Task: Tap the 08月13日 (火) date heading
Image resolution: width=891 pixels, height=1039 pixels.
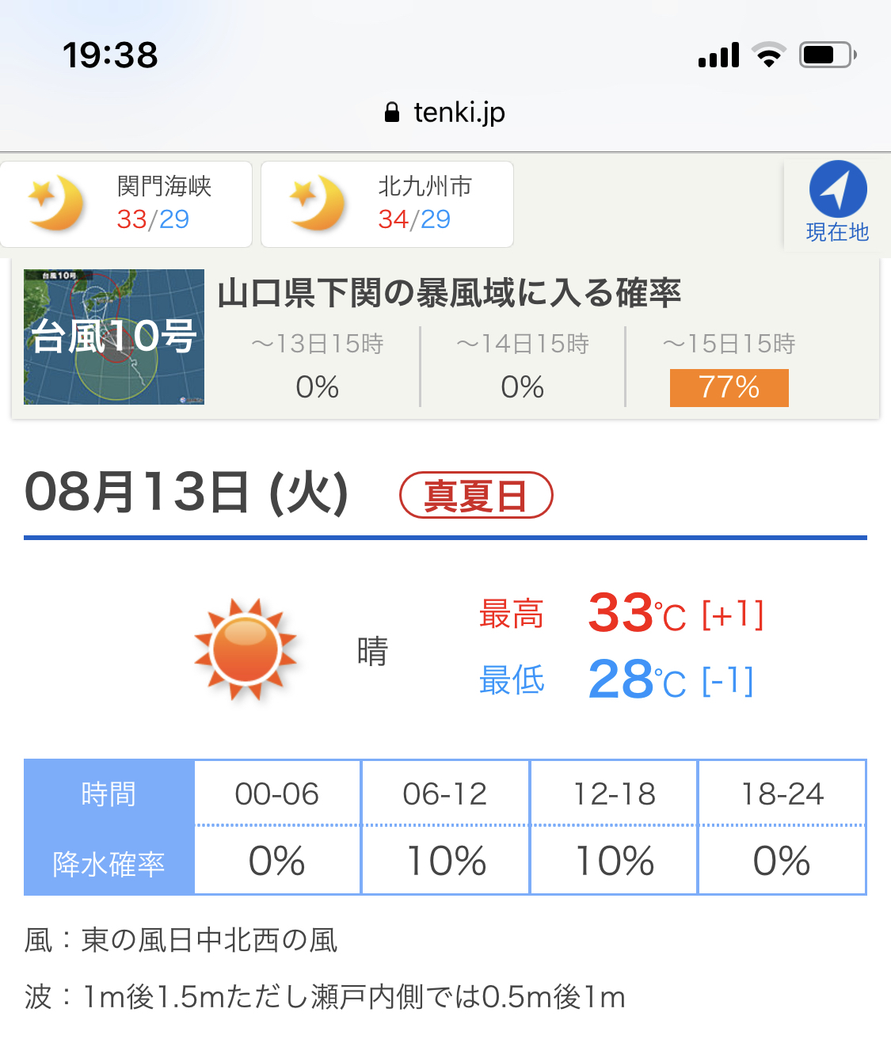Action: coord(187,493)
